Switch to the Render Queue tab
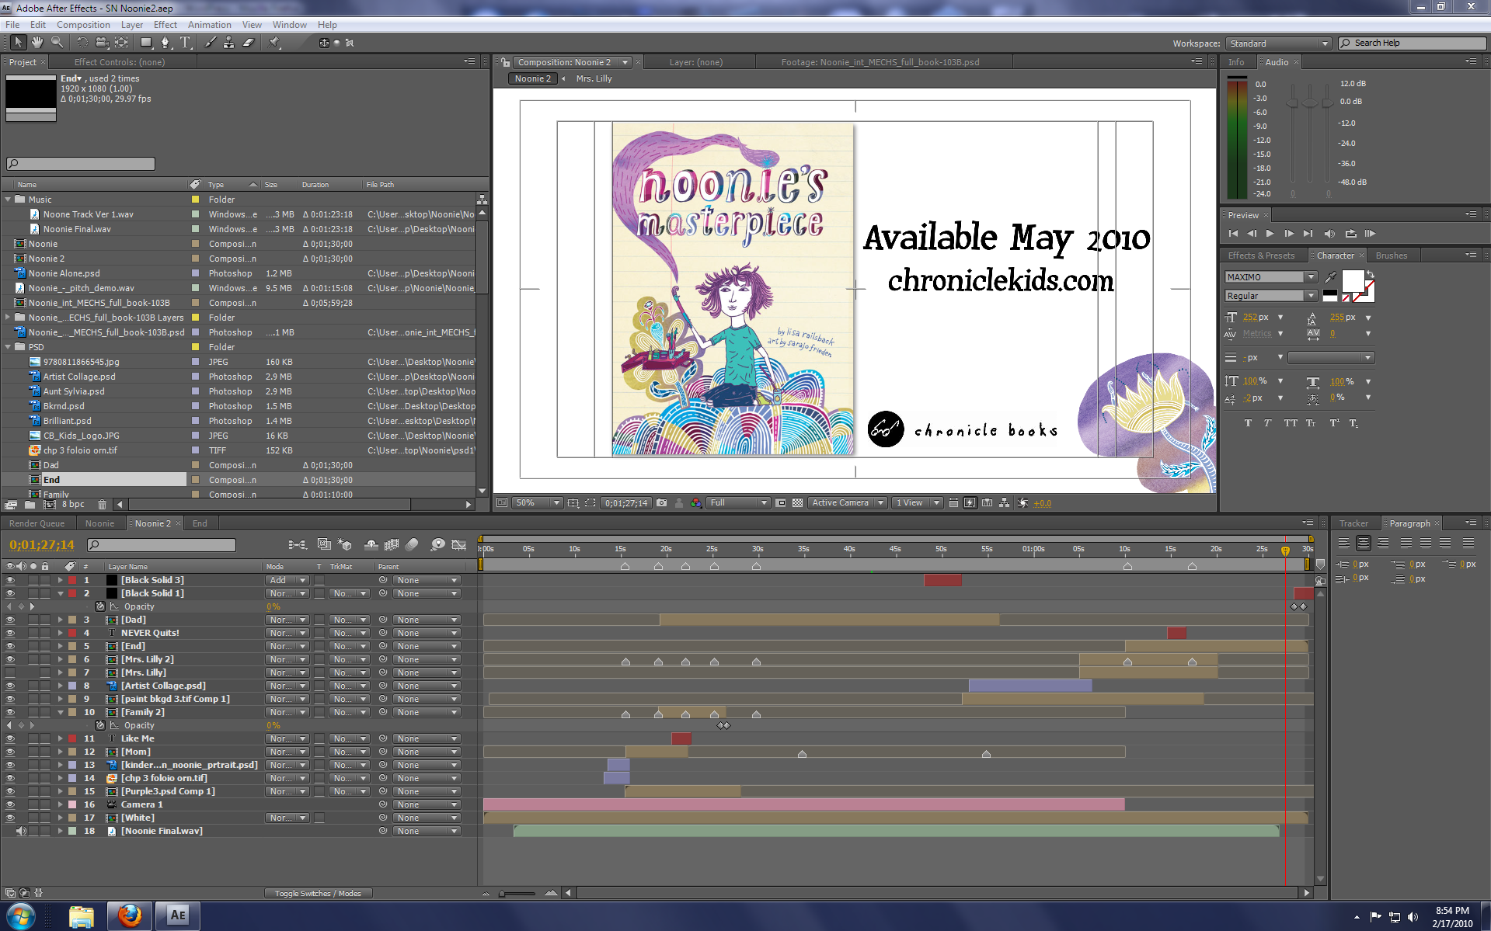 point(37,523)
